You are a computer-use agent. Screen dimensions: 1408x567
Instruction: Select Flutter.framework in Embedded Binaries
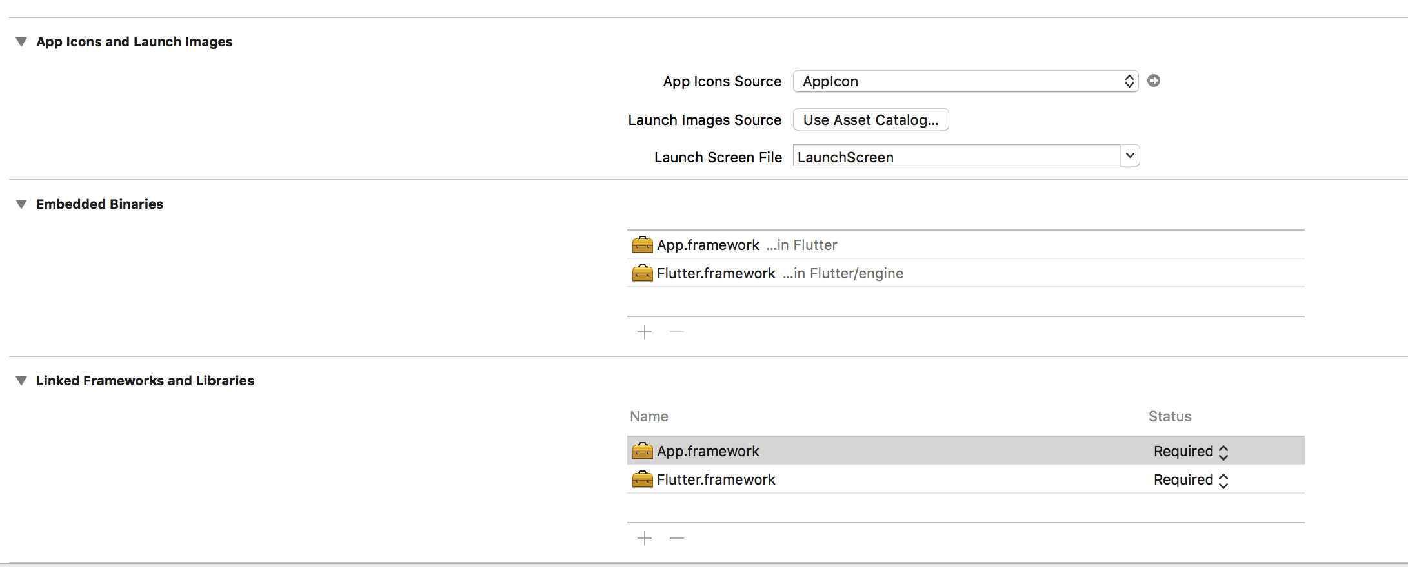[x=965, y=273]
